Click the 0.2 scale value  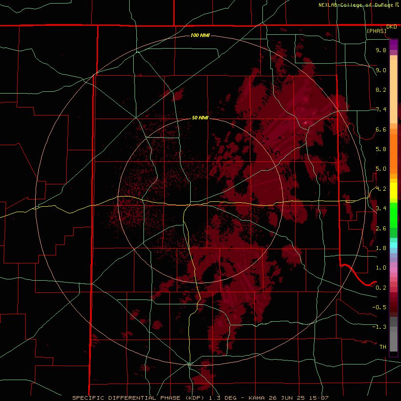pos(381,288)
